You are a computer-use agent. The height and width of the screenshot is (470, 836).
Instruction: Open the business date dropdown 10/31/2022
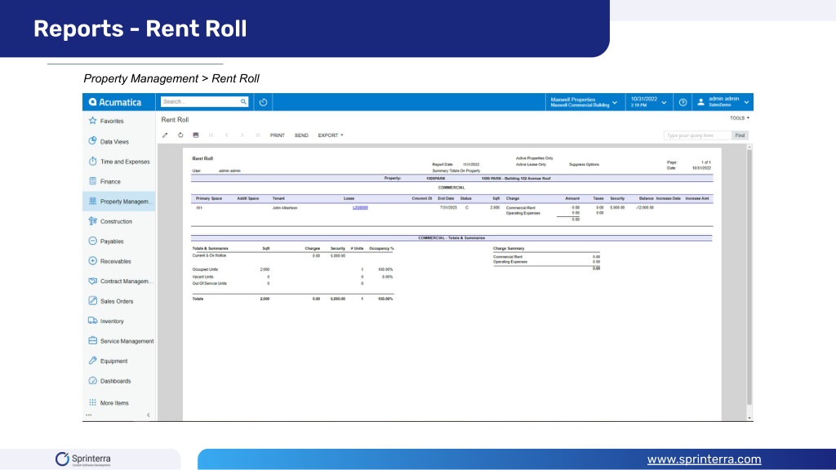click(x=648, y=102)
